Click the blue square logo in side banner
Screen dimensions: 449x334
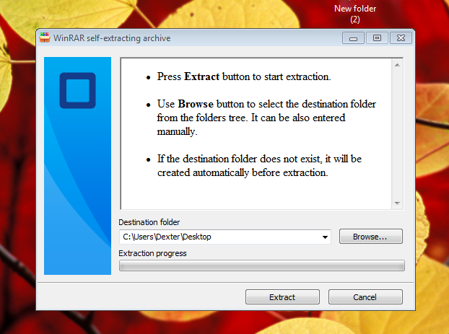click(78, 90)
